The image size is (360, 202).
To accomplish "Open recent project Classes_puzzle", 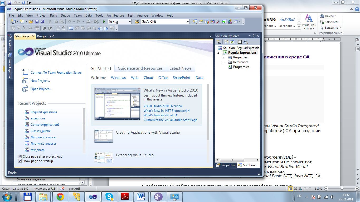I will 41,131.
